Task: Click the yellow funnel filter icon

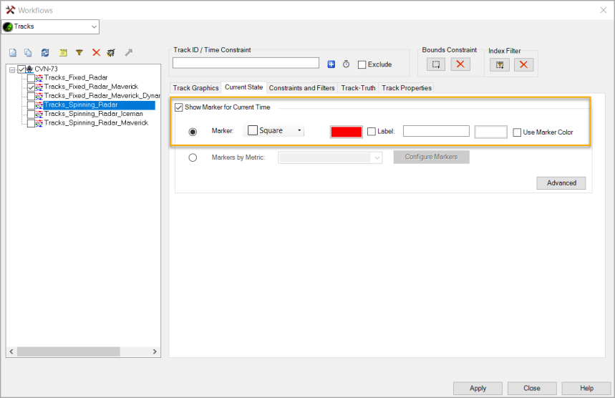Action: coord(79,53)
